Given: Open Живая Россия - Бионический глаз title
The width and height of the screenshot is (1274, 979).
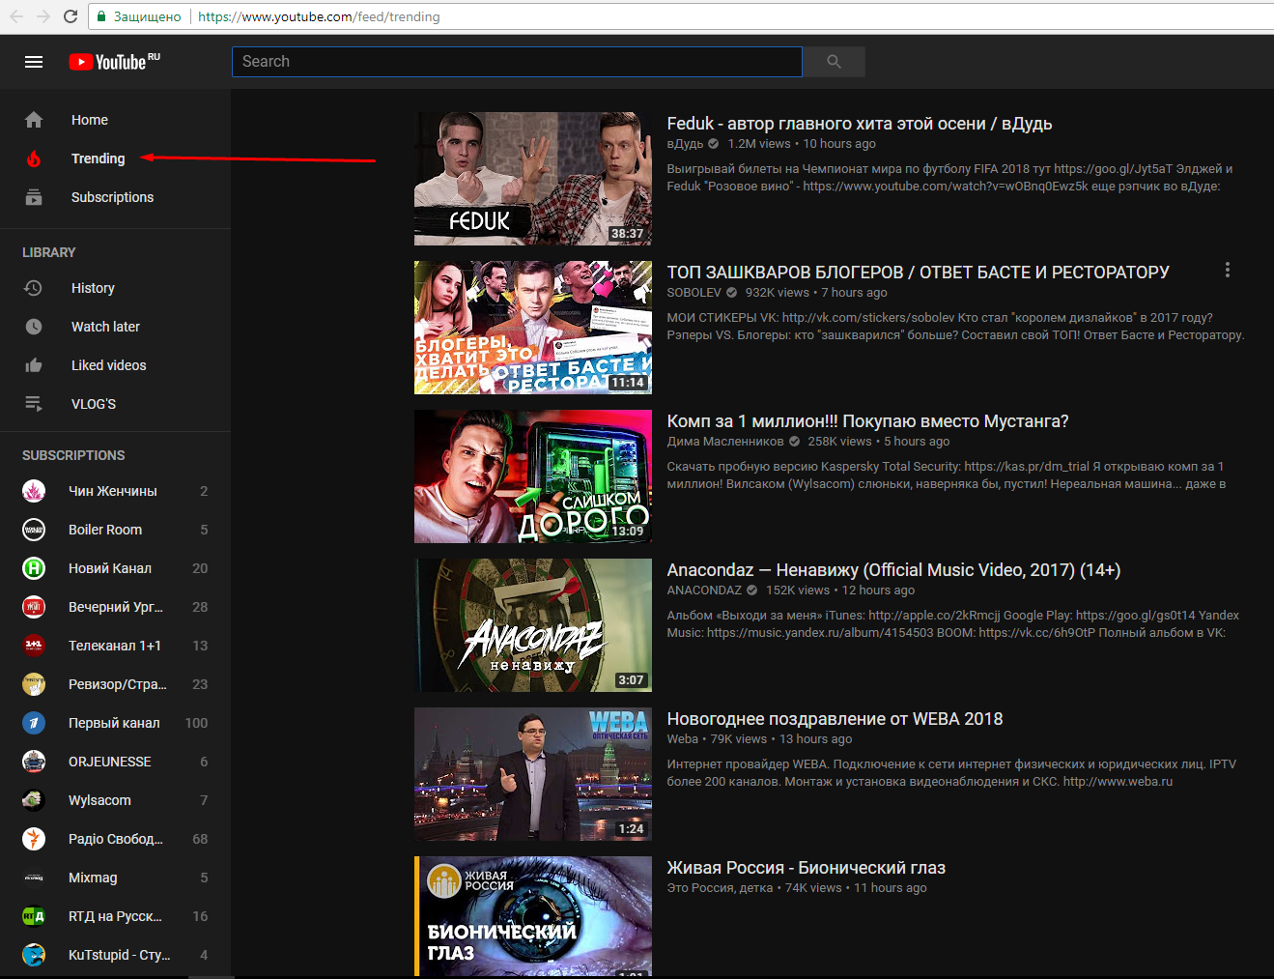Looking at the screenshot, I should pyautogui.click(x=806, y=868).
